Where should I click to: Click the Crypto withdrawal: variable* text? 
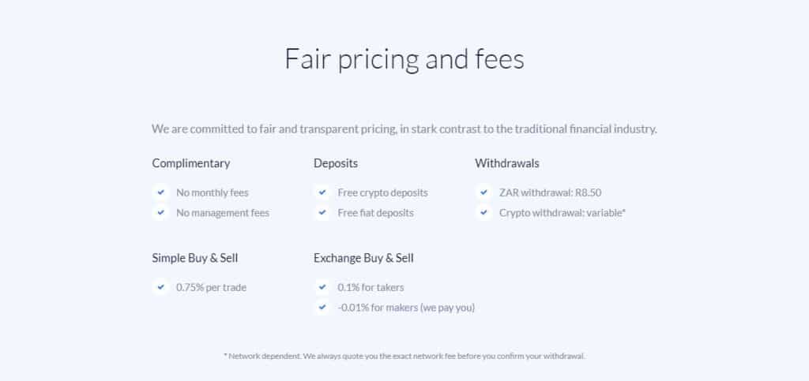pos(563,213)
